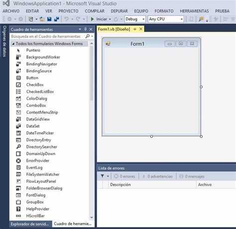Choose the ColorDialog component icon
This screenshot has height=229, width=236.
[18, 99]
